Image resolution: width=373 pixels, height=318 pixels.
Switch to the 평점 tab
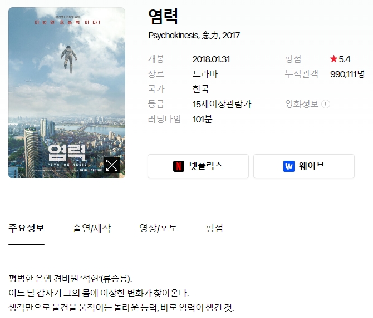(214, 228)
